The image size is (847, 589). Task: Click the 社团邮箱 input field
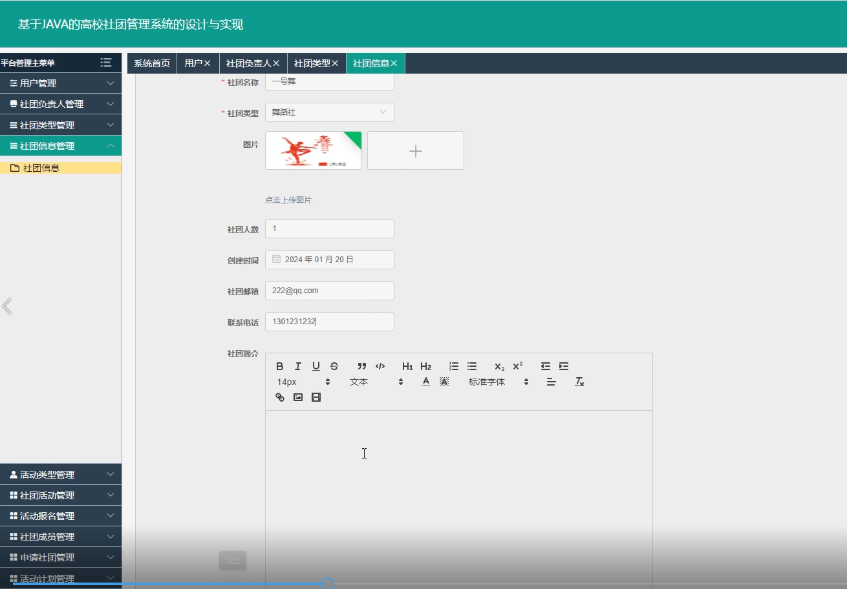coord(330,291)
